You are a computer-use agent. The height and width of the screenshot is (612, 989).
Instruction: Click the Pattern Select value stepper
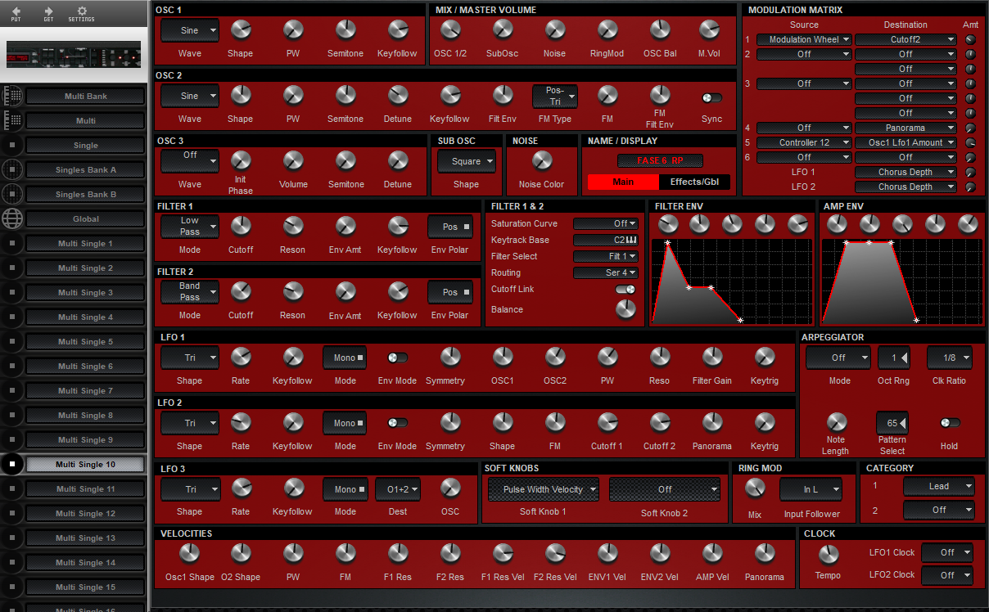(892, 423)
